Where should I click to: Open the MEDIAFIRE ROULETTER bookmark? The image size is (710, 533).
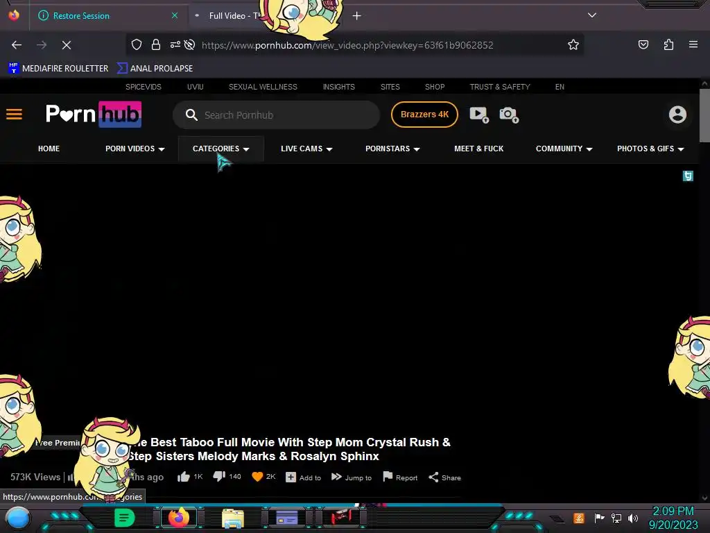tap(58, 69)
